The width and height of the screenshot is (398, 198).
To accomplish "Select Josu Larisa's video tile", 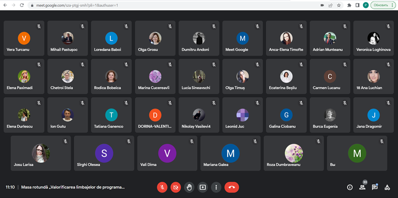I will click(40, 154).
